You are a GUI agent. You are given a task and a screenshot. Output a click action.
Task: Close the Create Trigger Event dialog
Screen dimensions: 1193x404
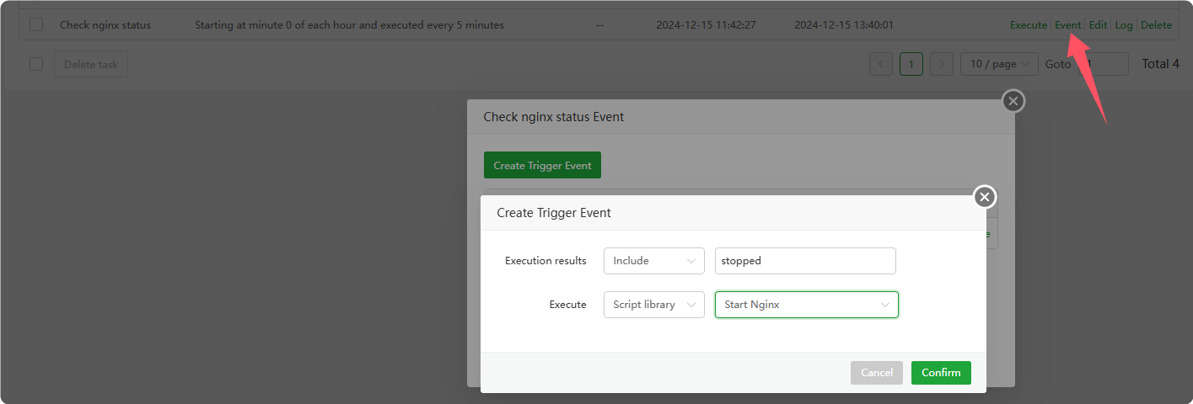(985, 198)
